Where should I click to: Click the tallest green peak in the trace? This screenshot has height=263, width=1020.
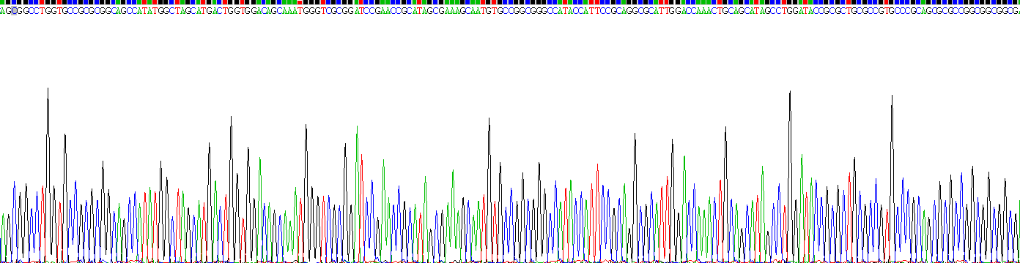[357, 194]
